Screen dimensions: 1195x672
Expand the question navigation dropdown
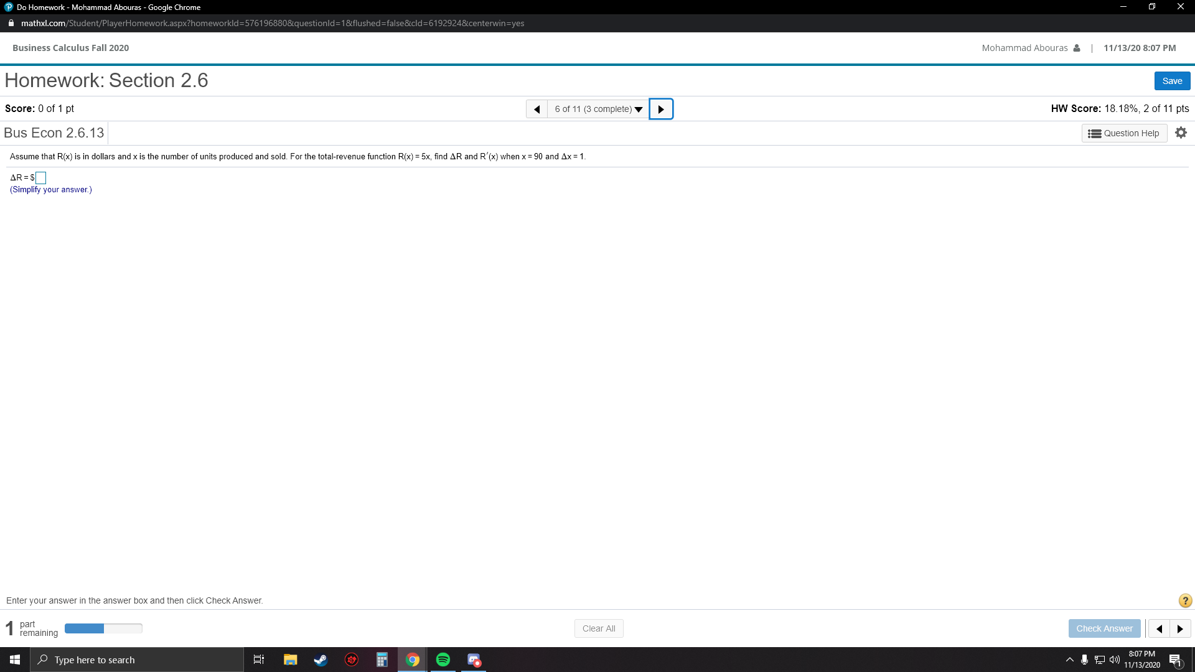(639, 109)
